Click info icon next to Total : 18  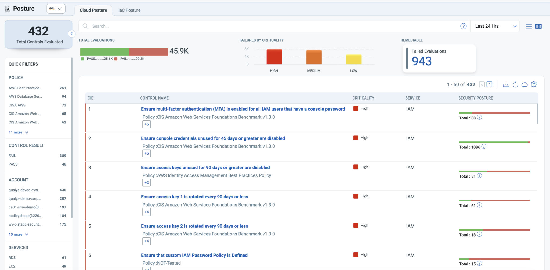pyautogui.click(x=479, y=234)
